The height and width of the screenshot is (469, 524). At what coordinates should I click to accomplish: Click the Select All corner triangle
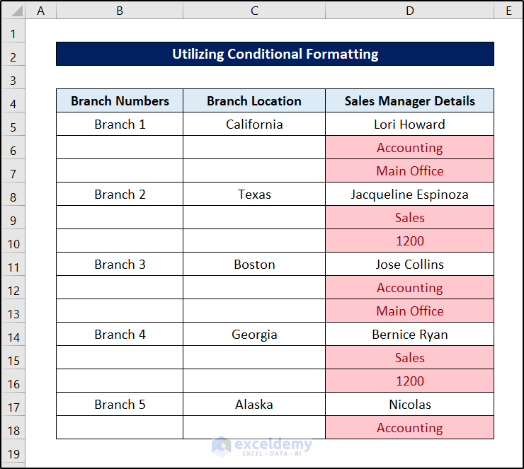pos(13,11)
